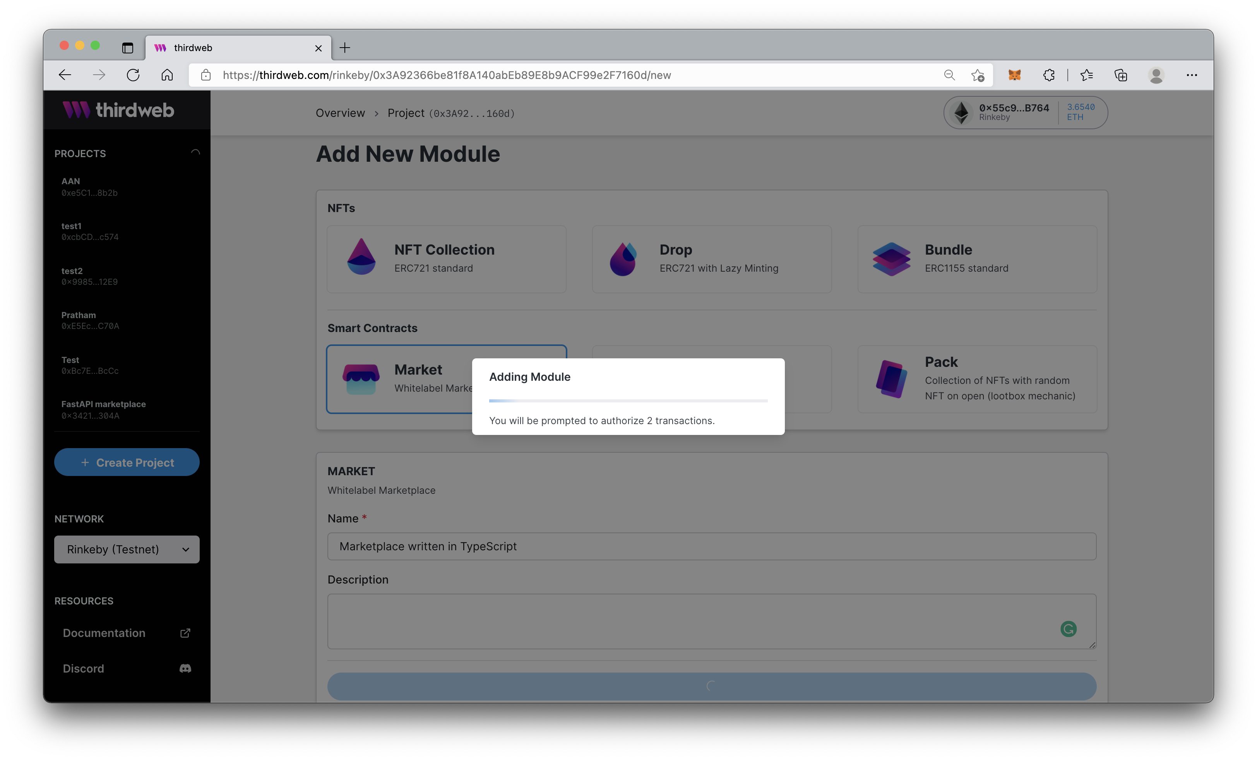
Task: Go to Overview breadcrumb
Action: point(340,113)
